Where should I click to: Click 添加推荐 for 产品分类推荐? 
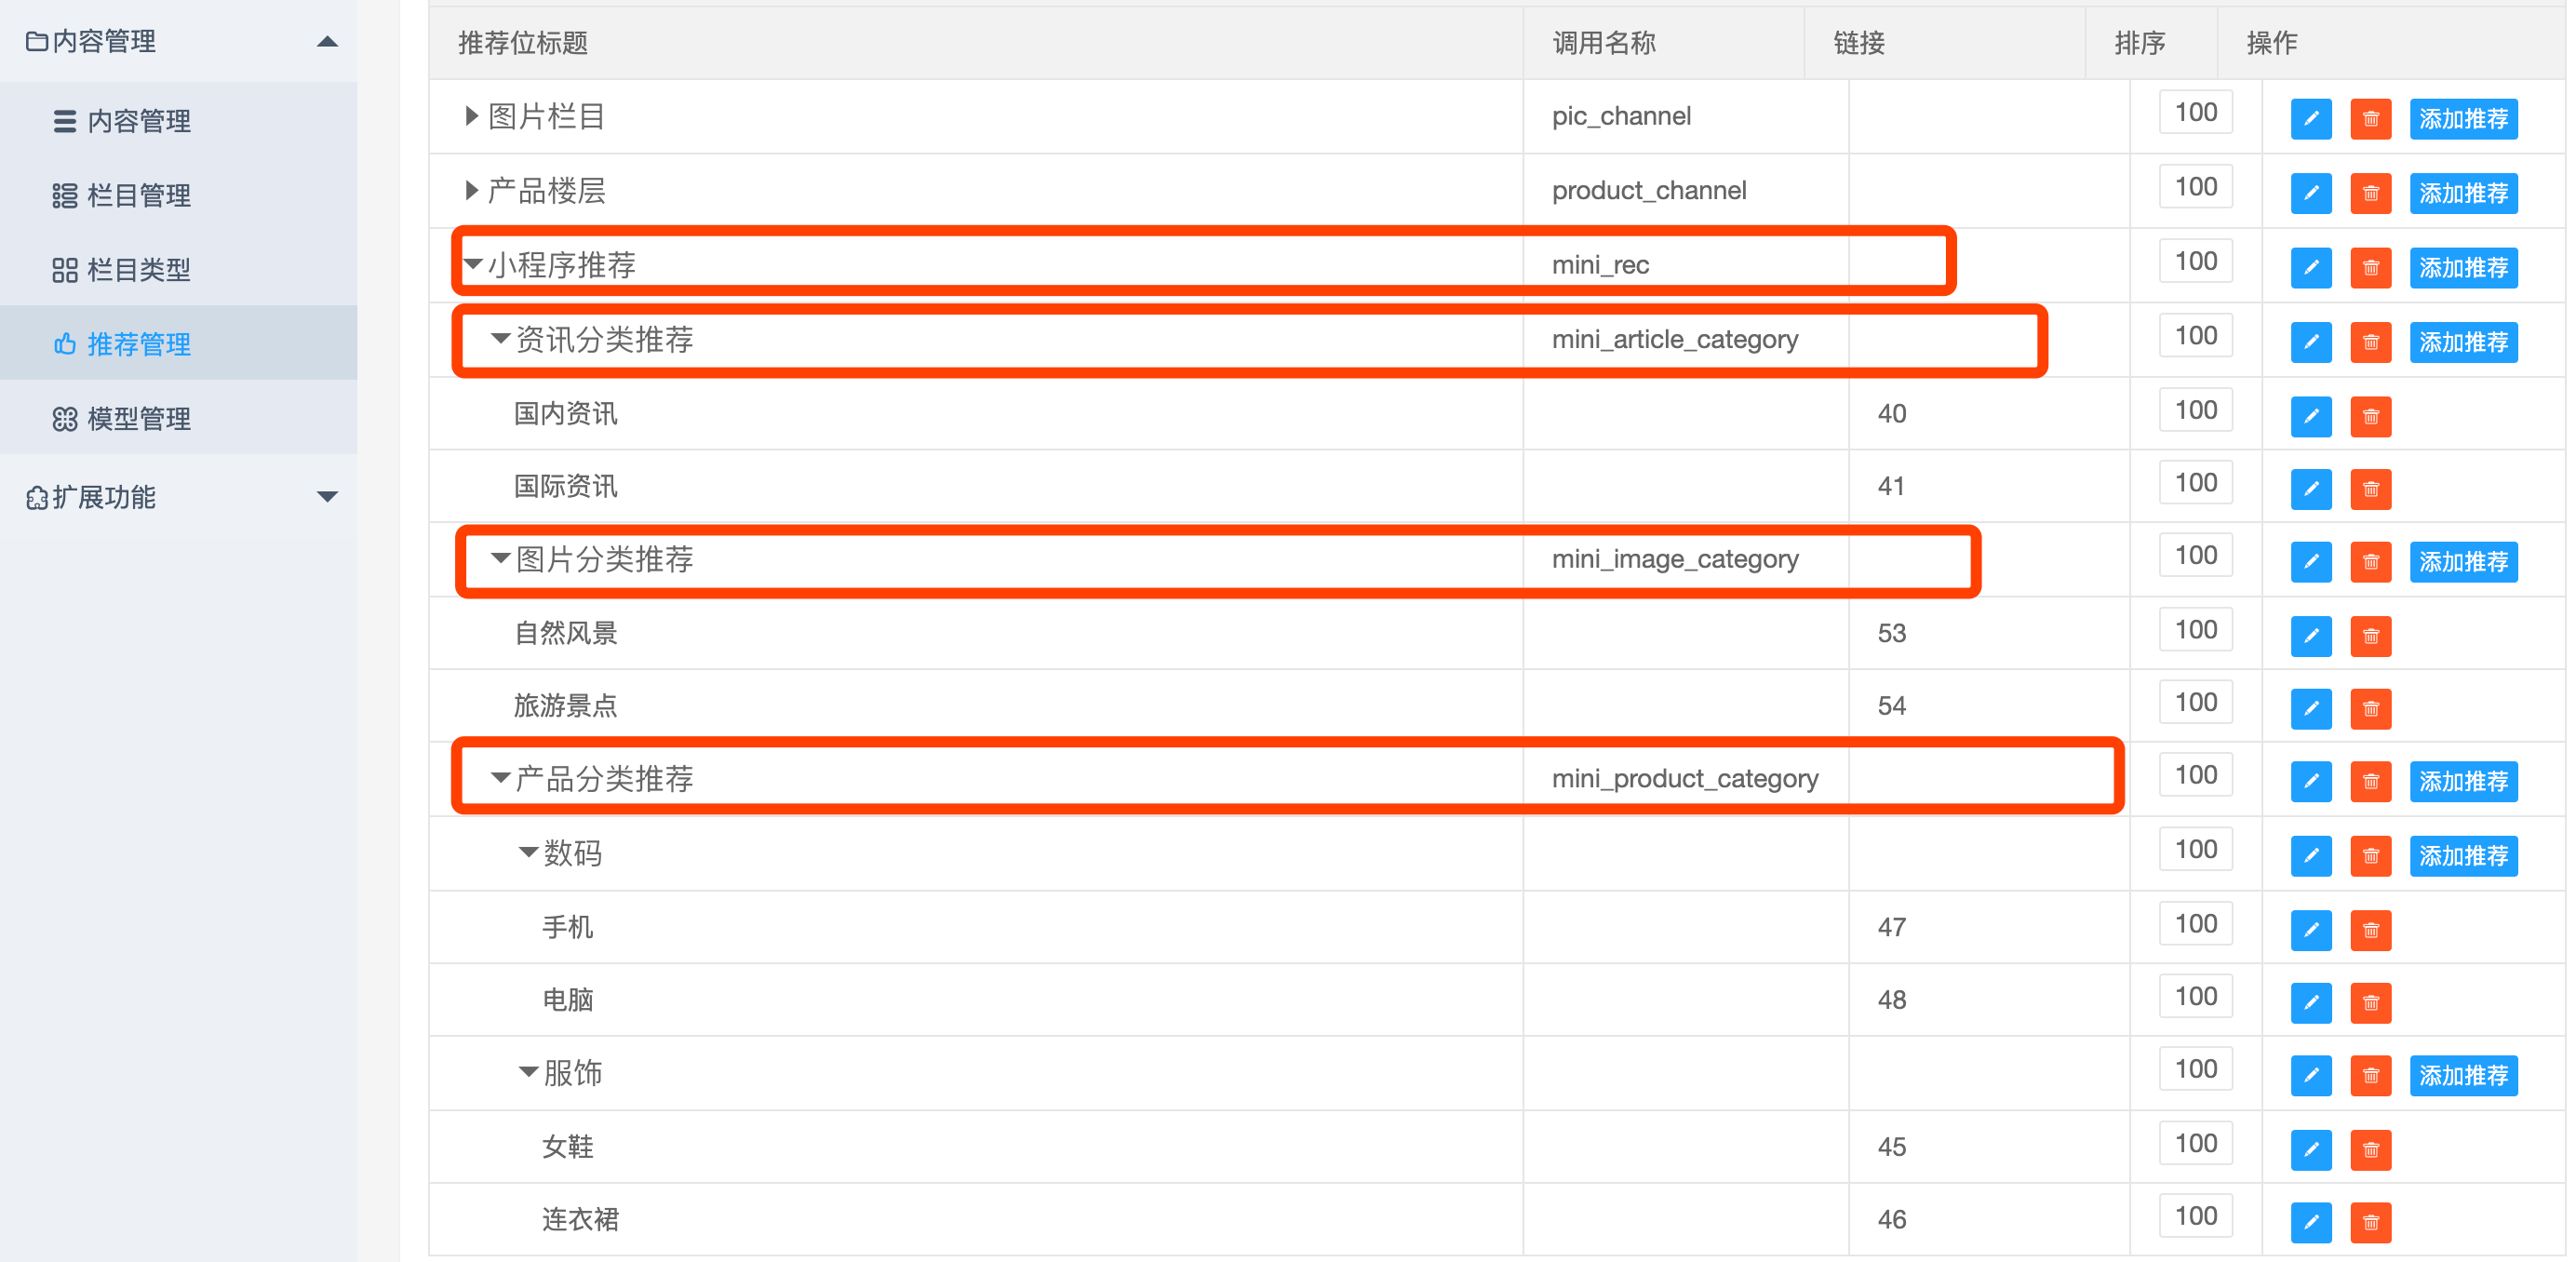[2463, 781]
